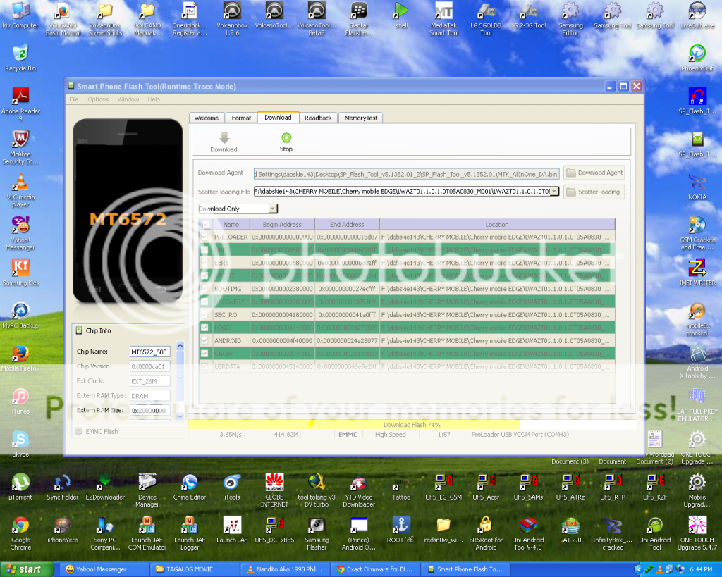Open Uni-Android Tool V-4.0 icon
The width and height of the screenshot is (722, 577).
point(530,526)
